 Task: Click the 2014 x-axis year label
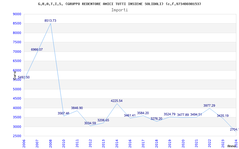coord(117,143)
